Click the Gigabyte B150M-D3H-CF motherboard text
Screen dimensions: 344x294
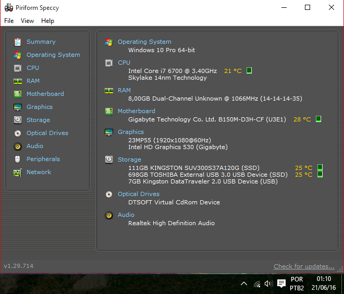(207, 119)
